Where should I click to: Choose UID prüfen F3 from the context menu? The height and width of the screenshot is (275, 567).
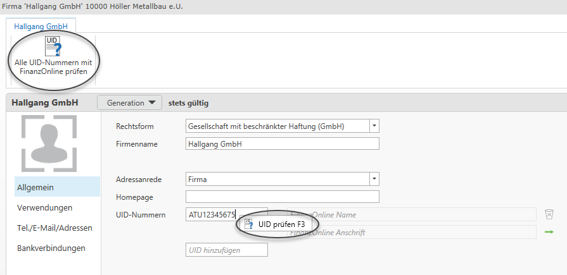[x=278, y=224]
